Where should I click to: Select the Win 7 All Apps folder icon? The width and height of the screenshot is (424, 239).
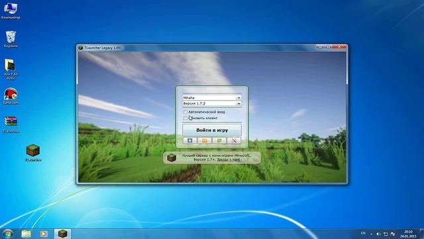(x=11, y=69)
